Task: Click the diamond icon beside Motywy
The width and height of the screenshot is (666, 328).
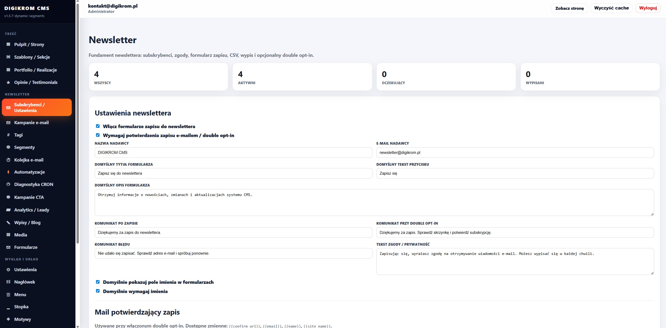Action: [x=8, y=319]
